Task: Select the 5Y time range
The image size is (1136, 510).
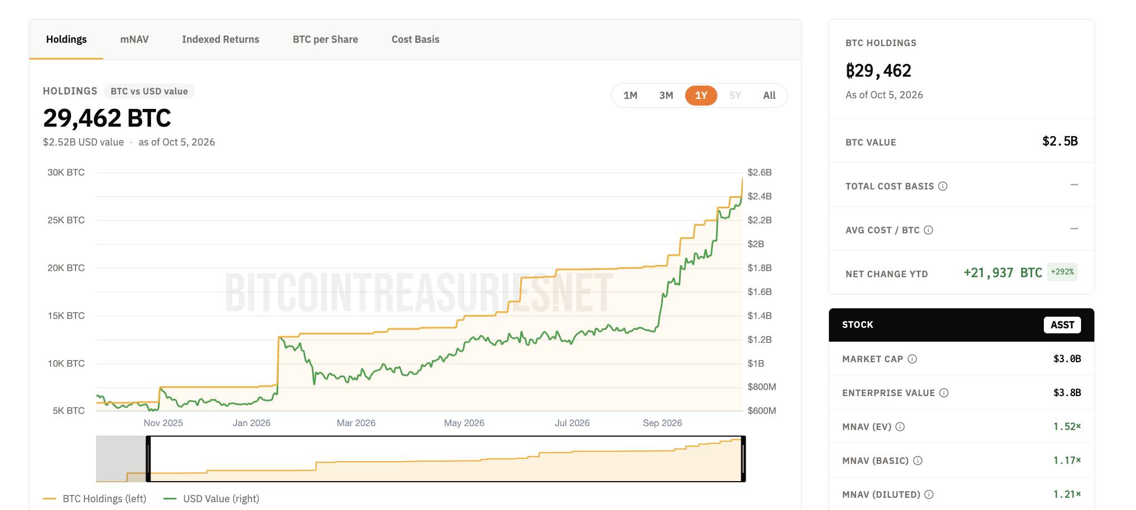Action: [735, 96]
